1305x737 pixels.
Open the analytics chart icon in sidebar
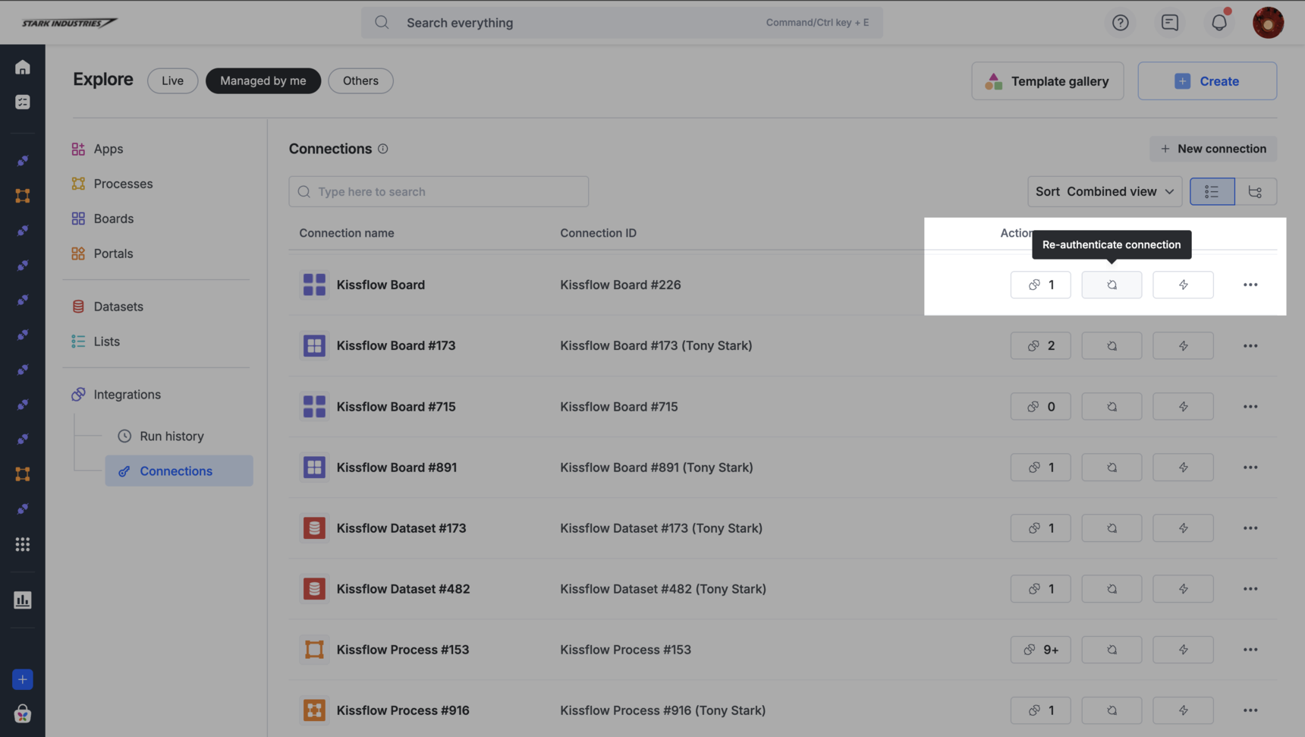click(x=23, y=600)
